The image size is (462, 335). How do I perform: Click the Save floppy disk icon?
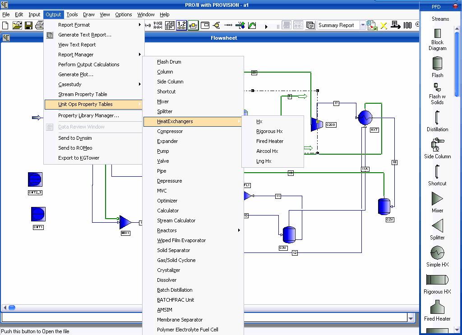(x=28, y=26)
